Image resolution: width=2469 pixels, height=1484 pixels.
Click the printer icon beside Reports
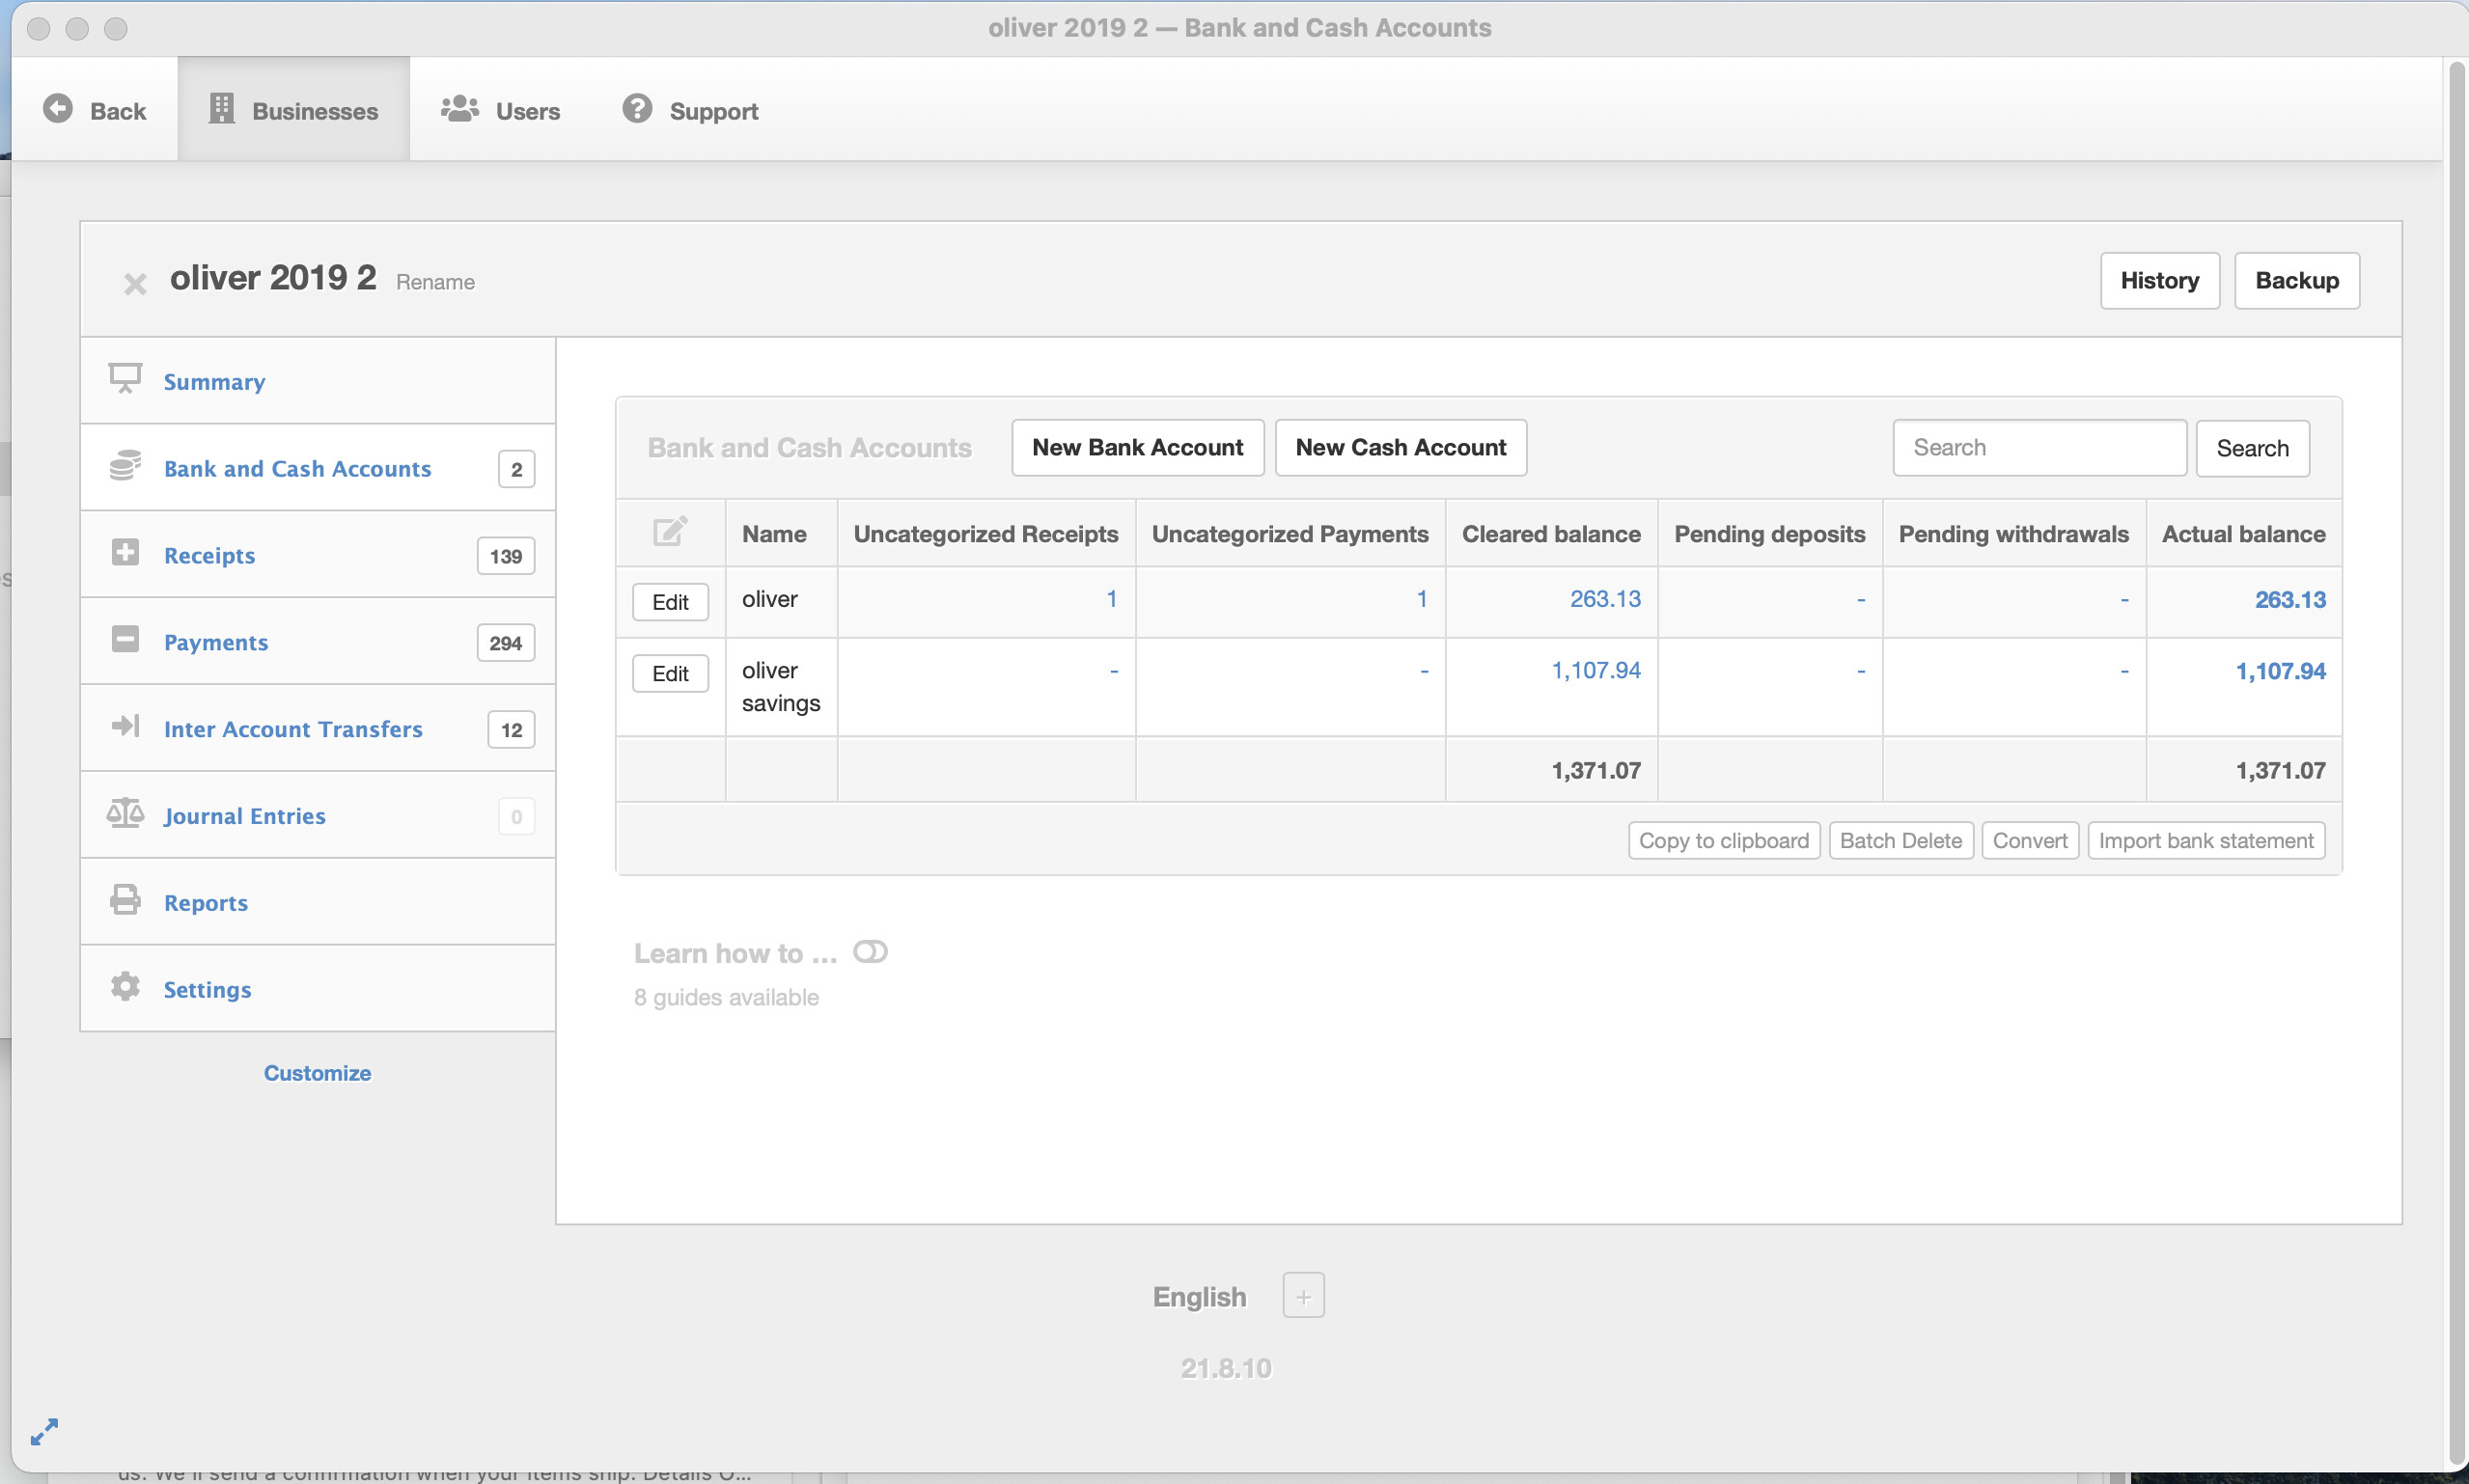pyautogui.click(x=125, y=900)
